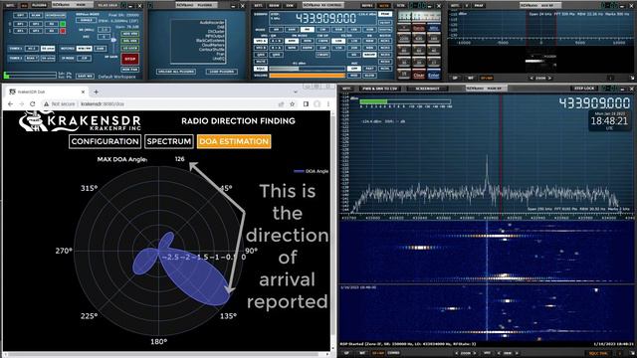Switch to the SPECTRUM page in KrakenSDR
This screenshot has width=637, height=358.
[x=168, y=141]
